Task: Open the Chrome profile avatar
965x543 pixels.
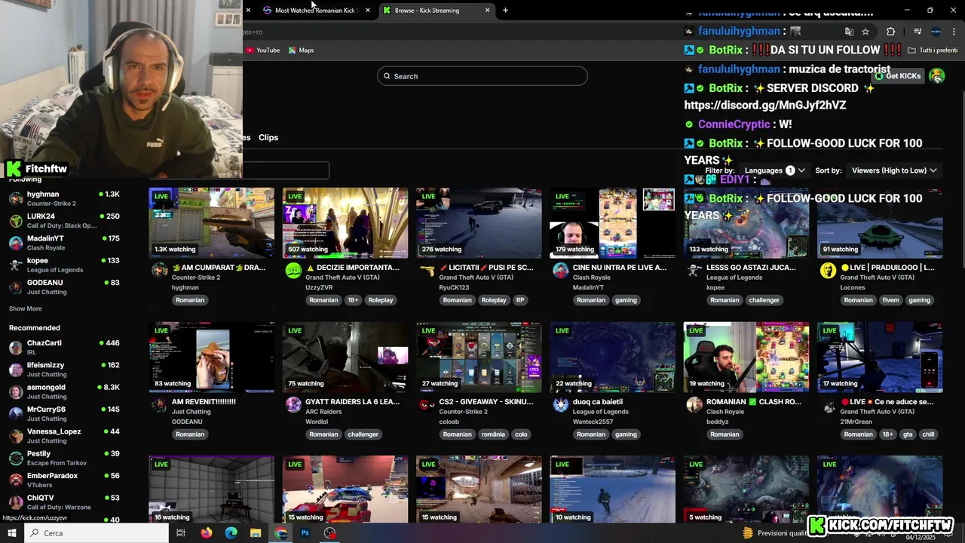Action: (x=936, y=32)
